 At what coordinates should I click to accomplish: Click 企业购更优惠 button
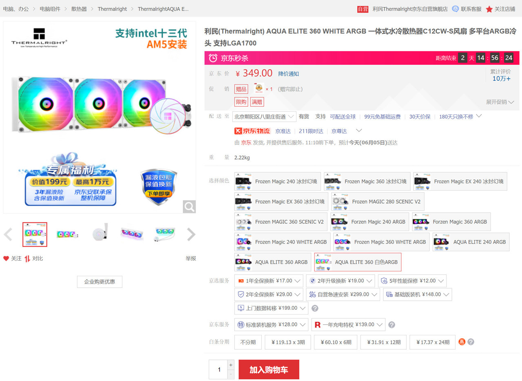click(x=100, y=282)
